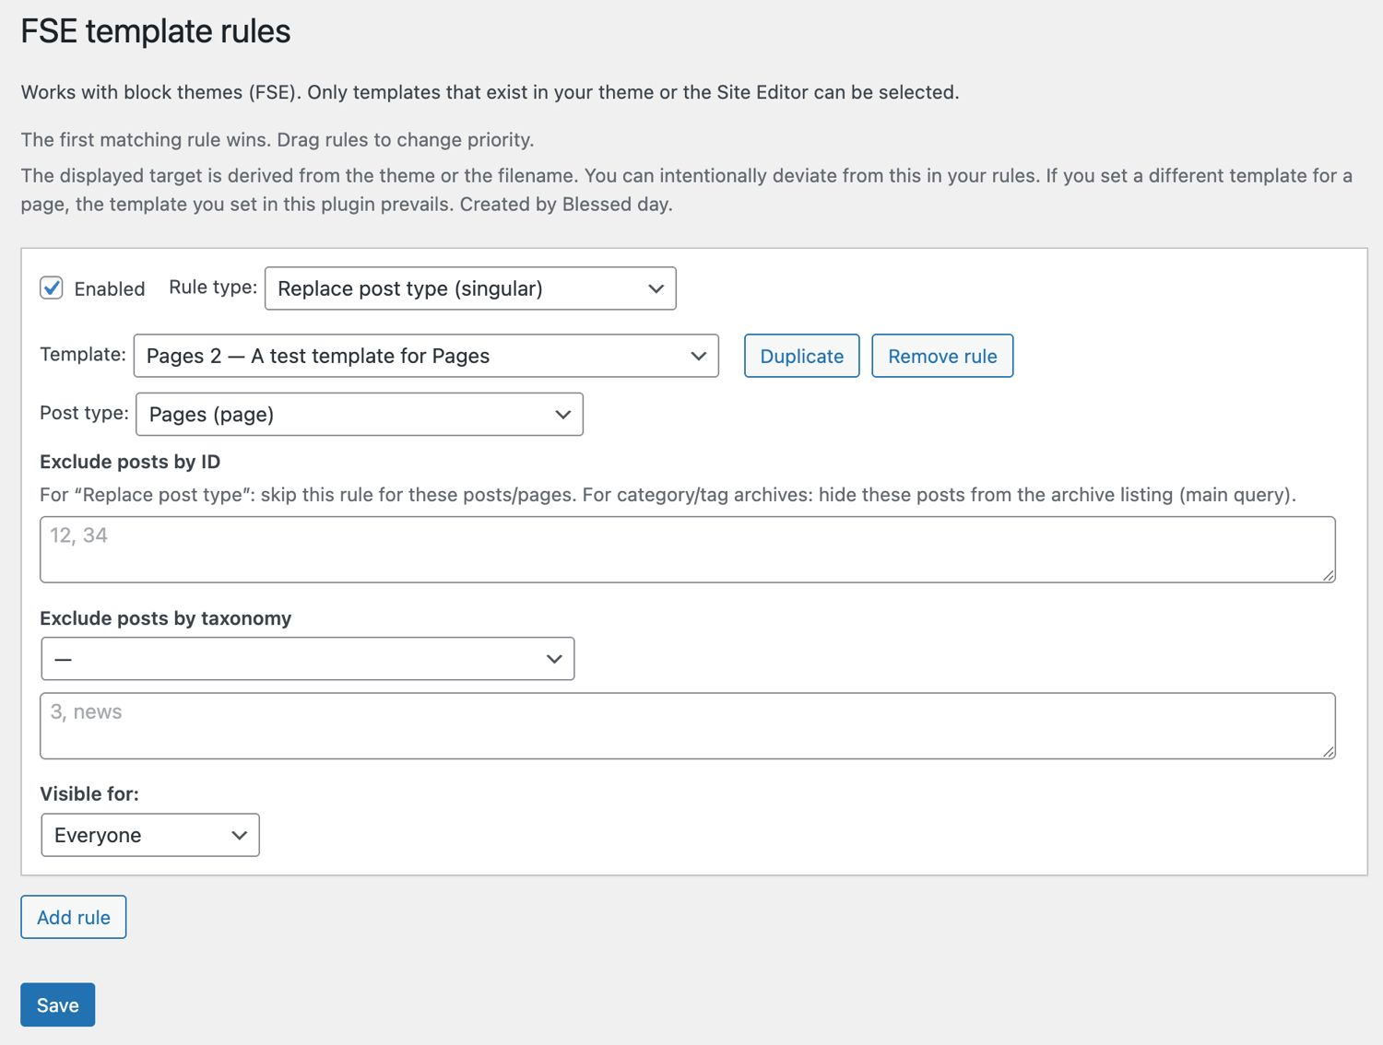Uncheck the Enabled checkbox
This screenshot has height=1045, width=1383.
click(52, 288)
